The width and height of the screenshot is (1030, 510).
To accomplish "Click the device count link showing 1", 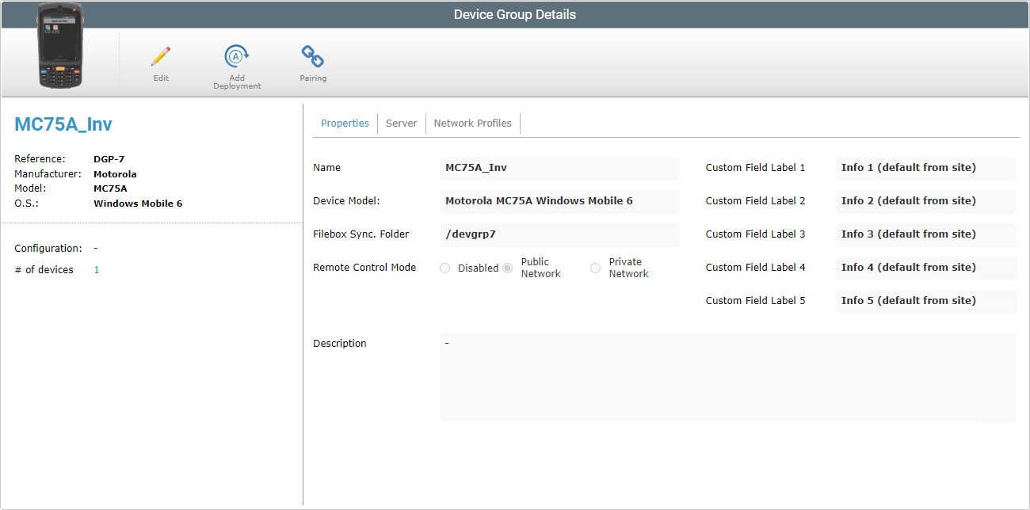I will click(x=96, y=269).
